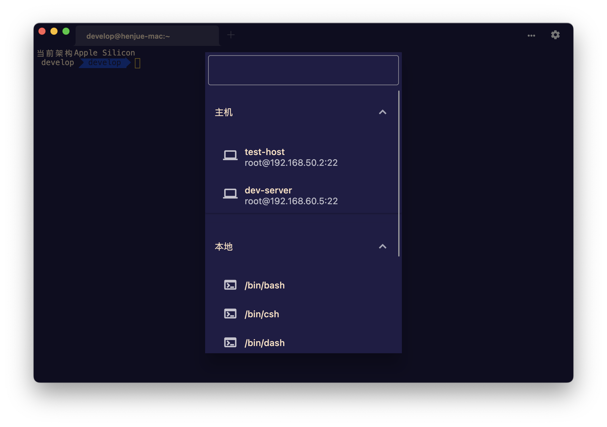The height and width of the screenshot is (427, 607).
Task: Click the /bin/dash terminal icon
Action: point(230,342)
